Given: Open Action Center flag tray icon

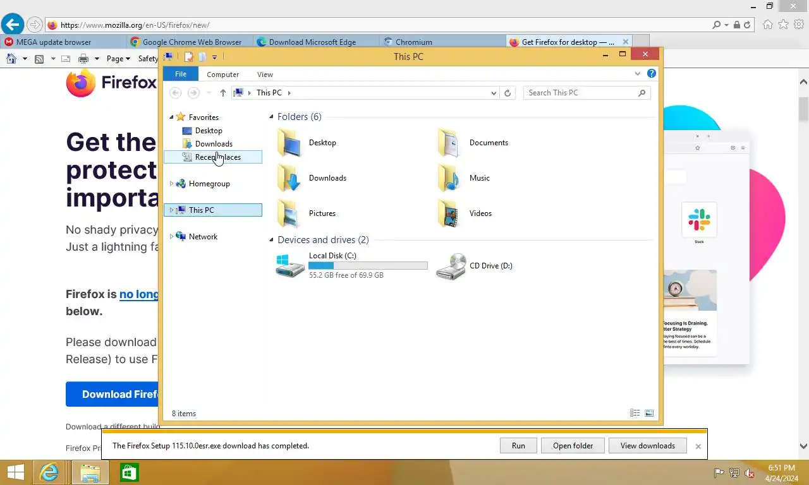Looking at the screenshot, I should (x=719, y=473).
